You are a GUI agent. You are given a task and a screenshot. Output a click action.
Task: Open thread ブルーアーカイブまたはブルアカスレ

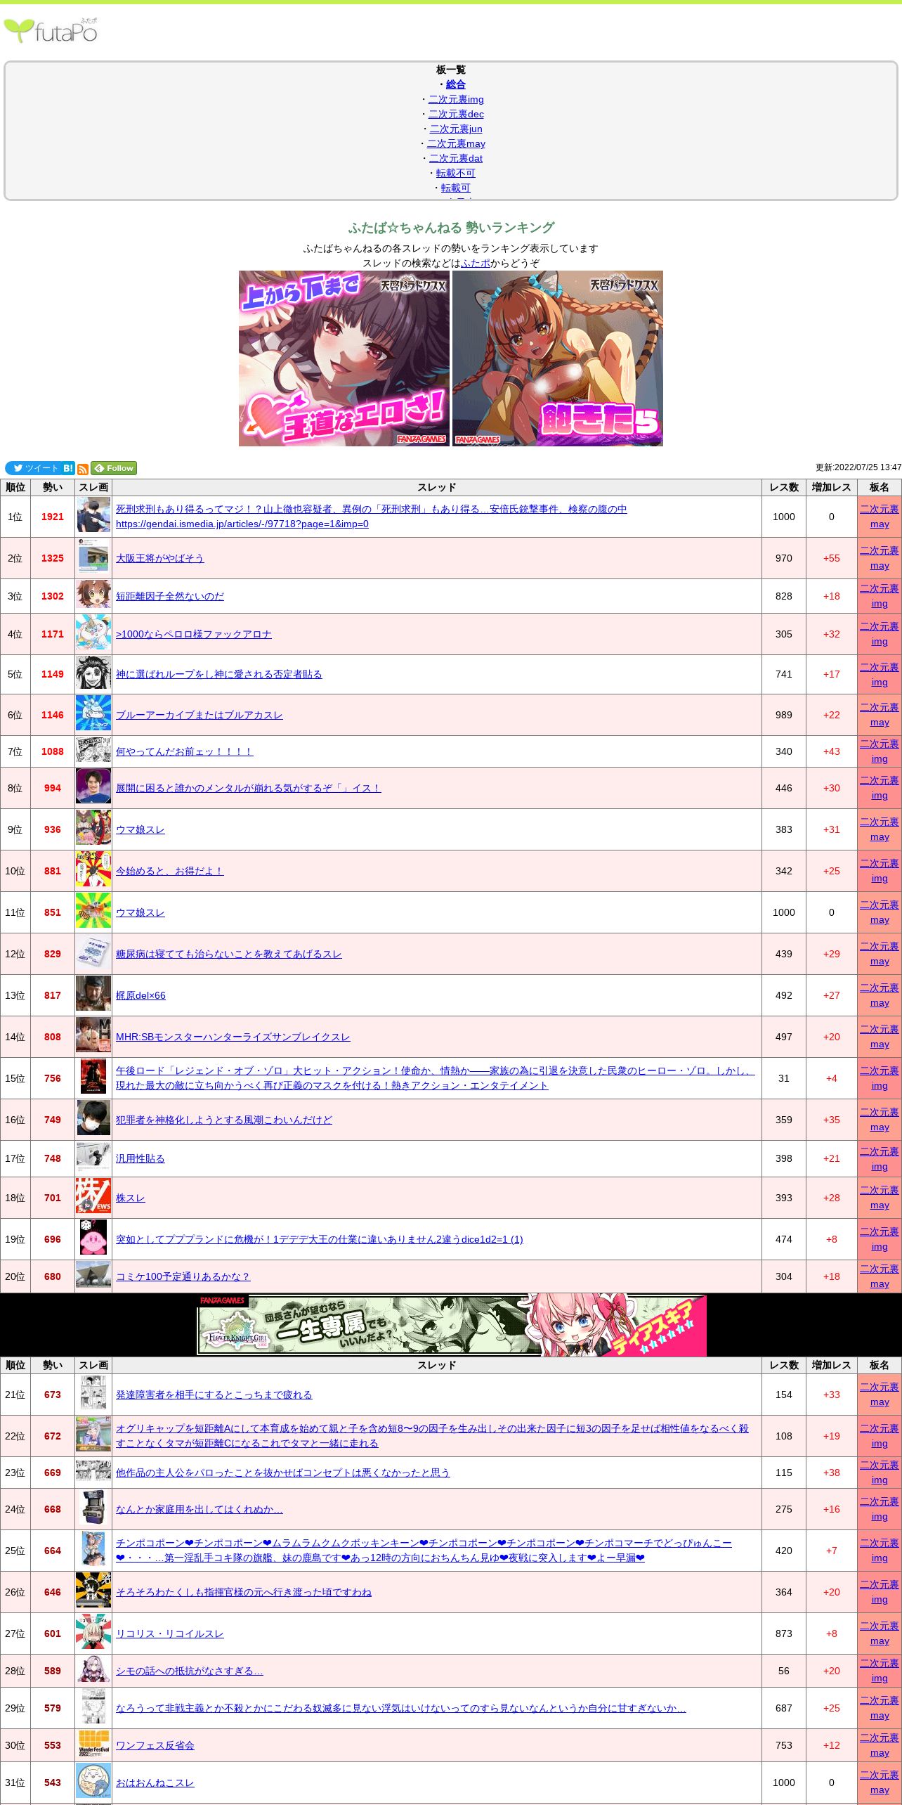coord(199,715)
